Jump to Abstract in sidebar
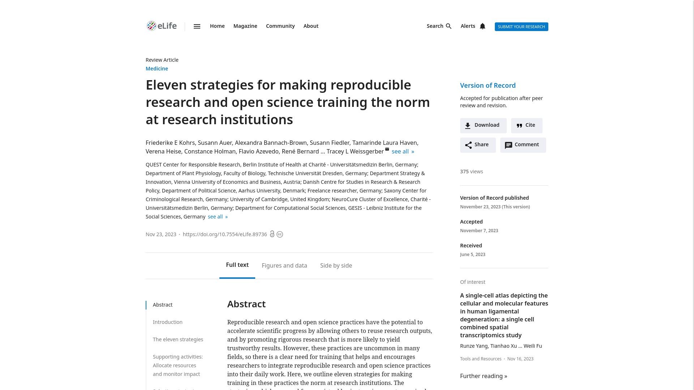The image size is (694, 390). pyautogui.click(x=163, y=305)
